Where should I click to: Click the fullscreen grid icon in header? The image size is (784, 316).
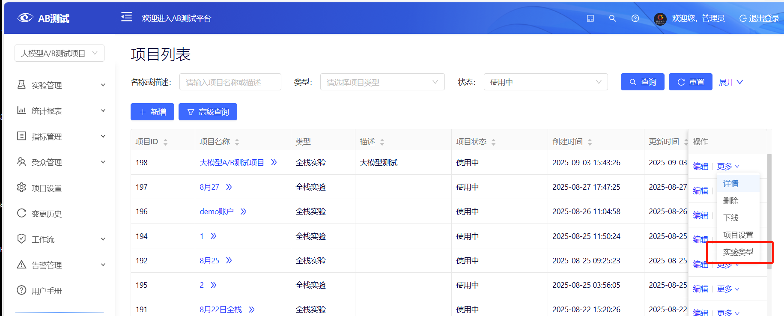[590, 18]
